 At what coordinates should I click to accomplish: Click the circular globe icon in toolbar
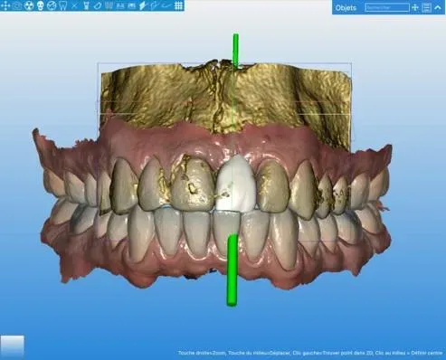[52, 5]
